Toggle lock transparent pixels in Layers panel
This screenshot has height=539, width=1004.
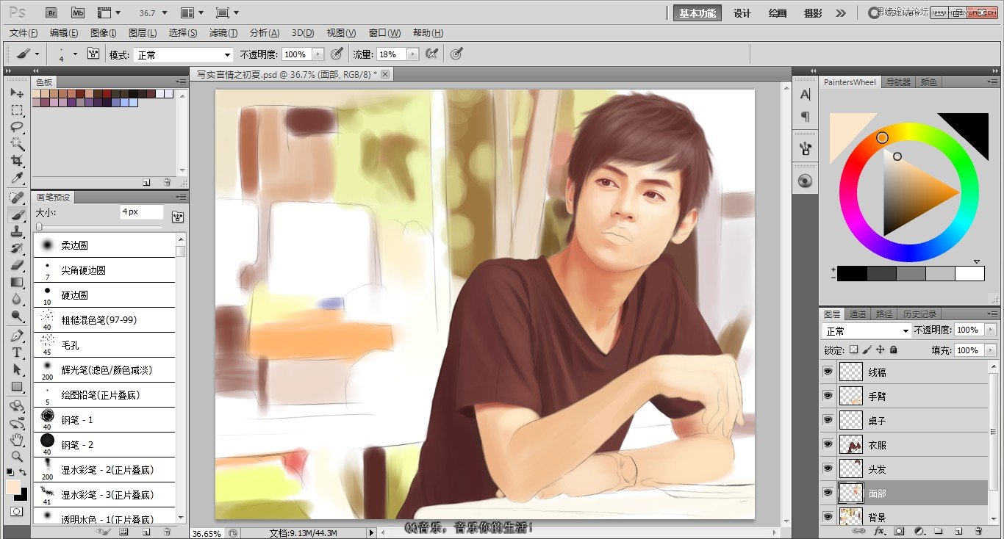point(854,350)
